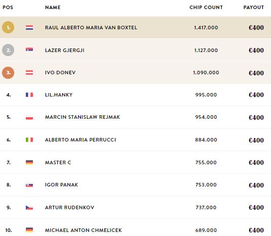Click the Netherlands flag beside Raul Alberto
Screen dimensions: 271x236
(29, 28)
